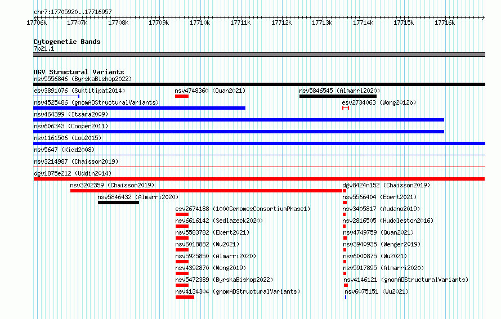This screenshot has height=319, width=501.
Task: Open variant esv3891076 (Suktitipat2014)
Action: pyautogui.click(x=79, y=91)
